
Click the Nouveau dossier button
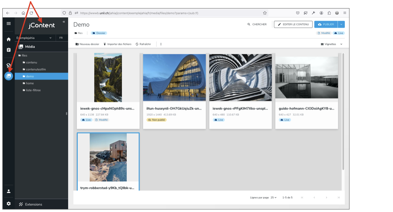click(x=87, y=44)
